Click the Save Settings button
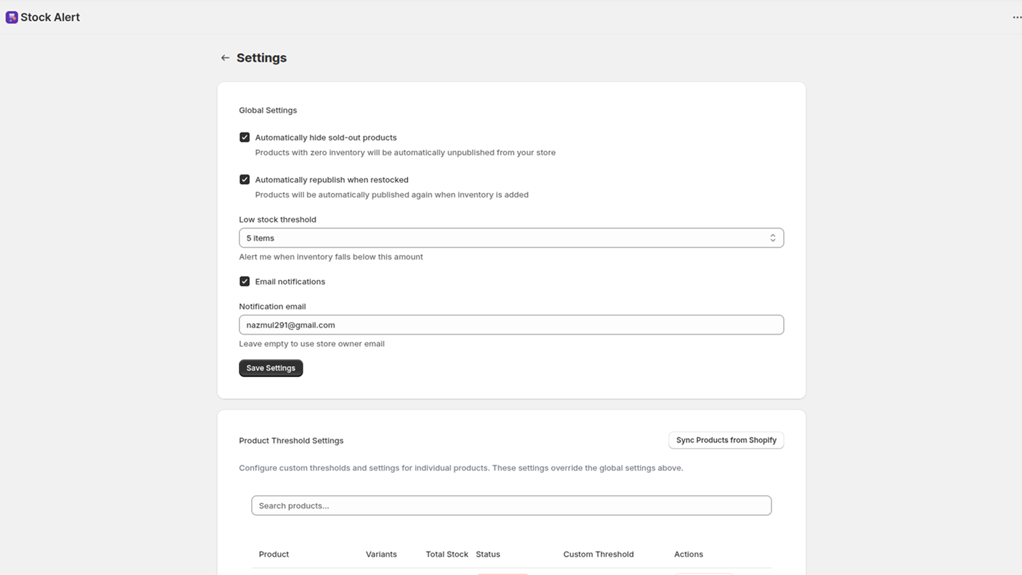The image size is (1022, 575). point(270,367)
